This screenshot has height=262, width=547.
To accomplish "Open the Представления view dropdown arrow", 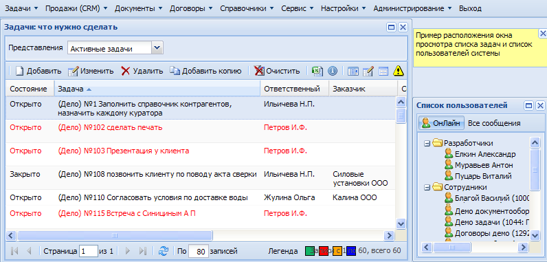I will point(157,48).
